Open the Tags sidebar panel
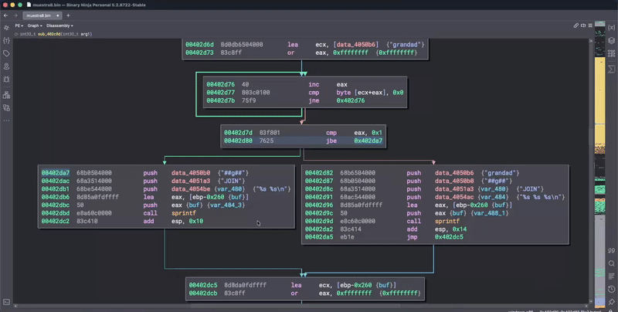The height and width of the screenshot is (312, 618). 6,53
